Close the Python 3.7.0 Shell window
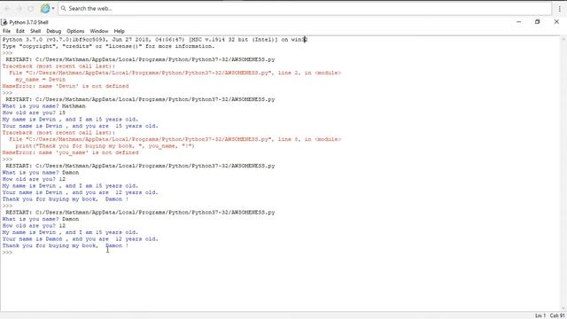Image resolution: width=567 pixels, height=319 pixels. pyautogui.click(x=556, y=22)
